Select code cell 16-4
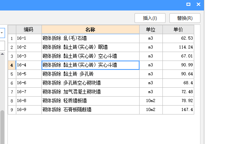Viewport: 233px width, 144px height. (29, 65)
